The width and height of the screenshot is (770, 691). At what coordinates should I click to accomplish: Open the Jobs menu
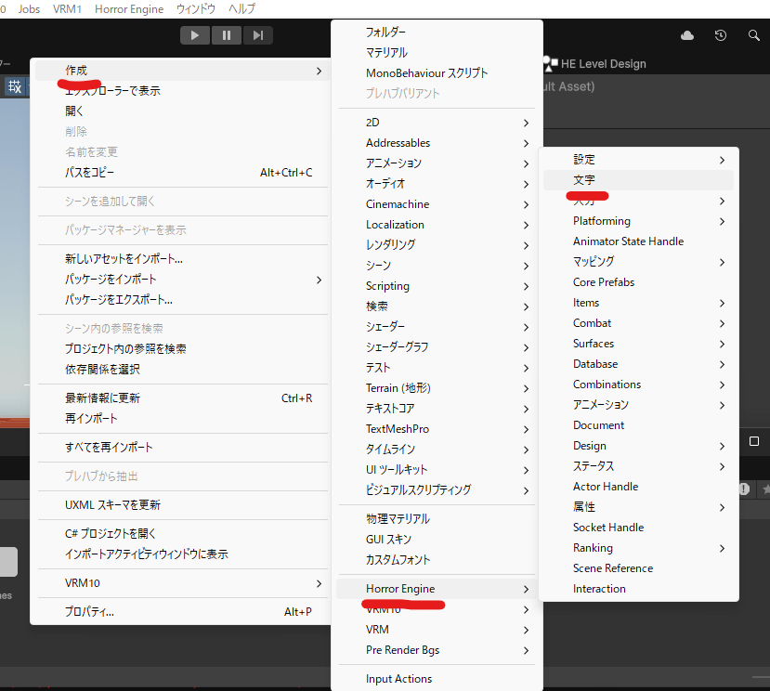click(x=29, y=9)
